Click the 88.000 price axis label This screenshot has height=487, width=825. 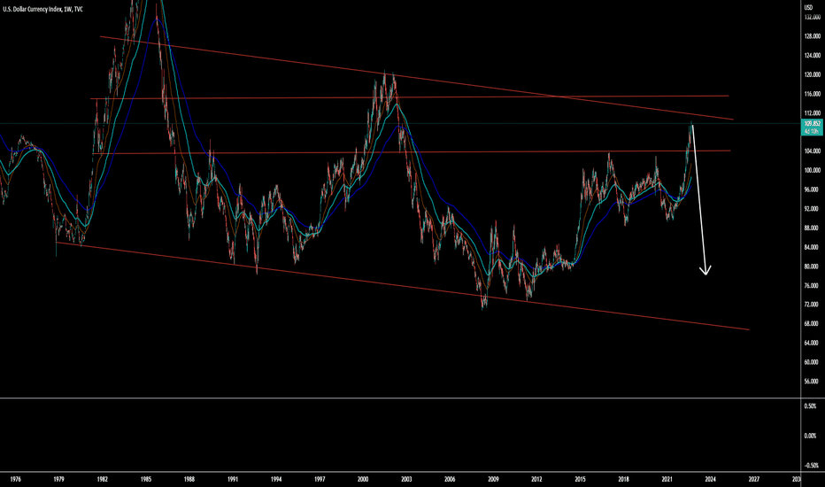pos(811,228)
